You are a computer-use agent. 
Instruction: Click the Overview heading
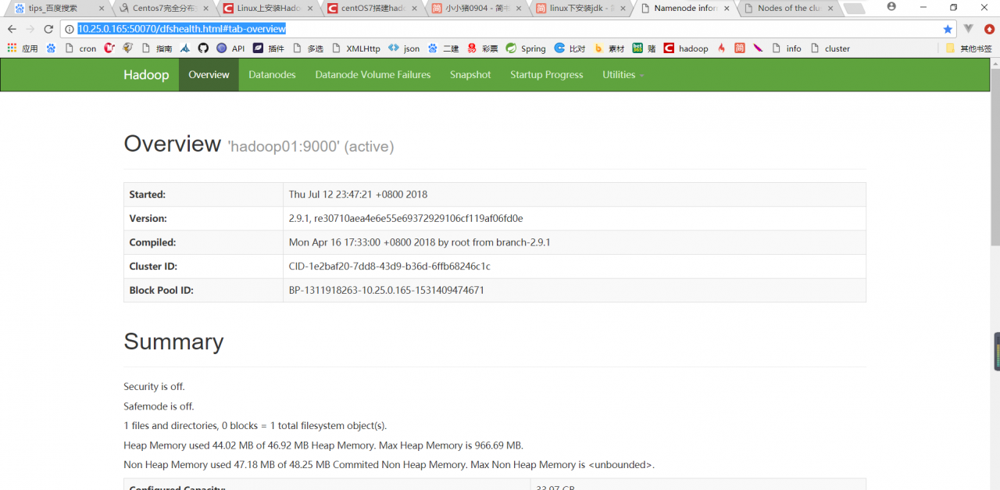click(172, 144)
